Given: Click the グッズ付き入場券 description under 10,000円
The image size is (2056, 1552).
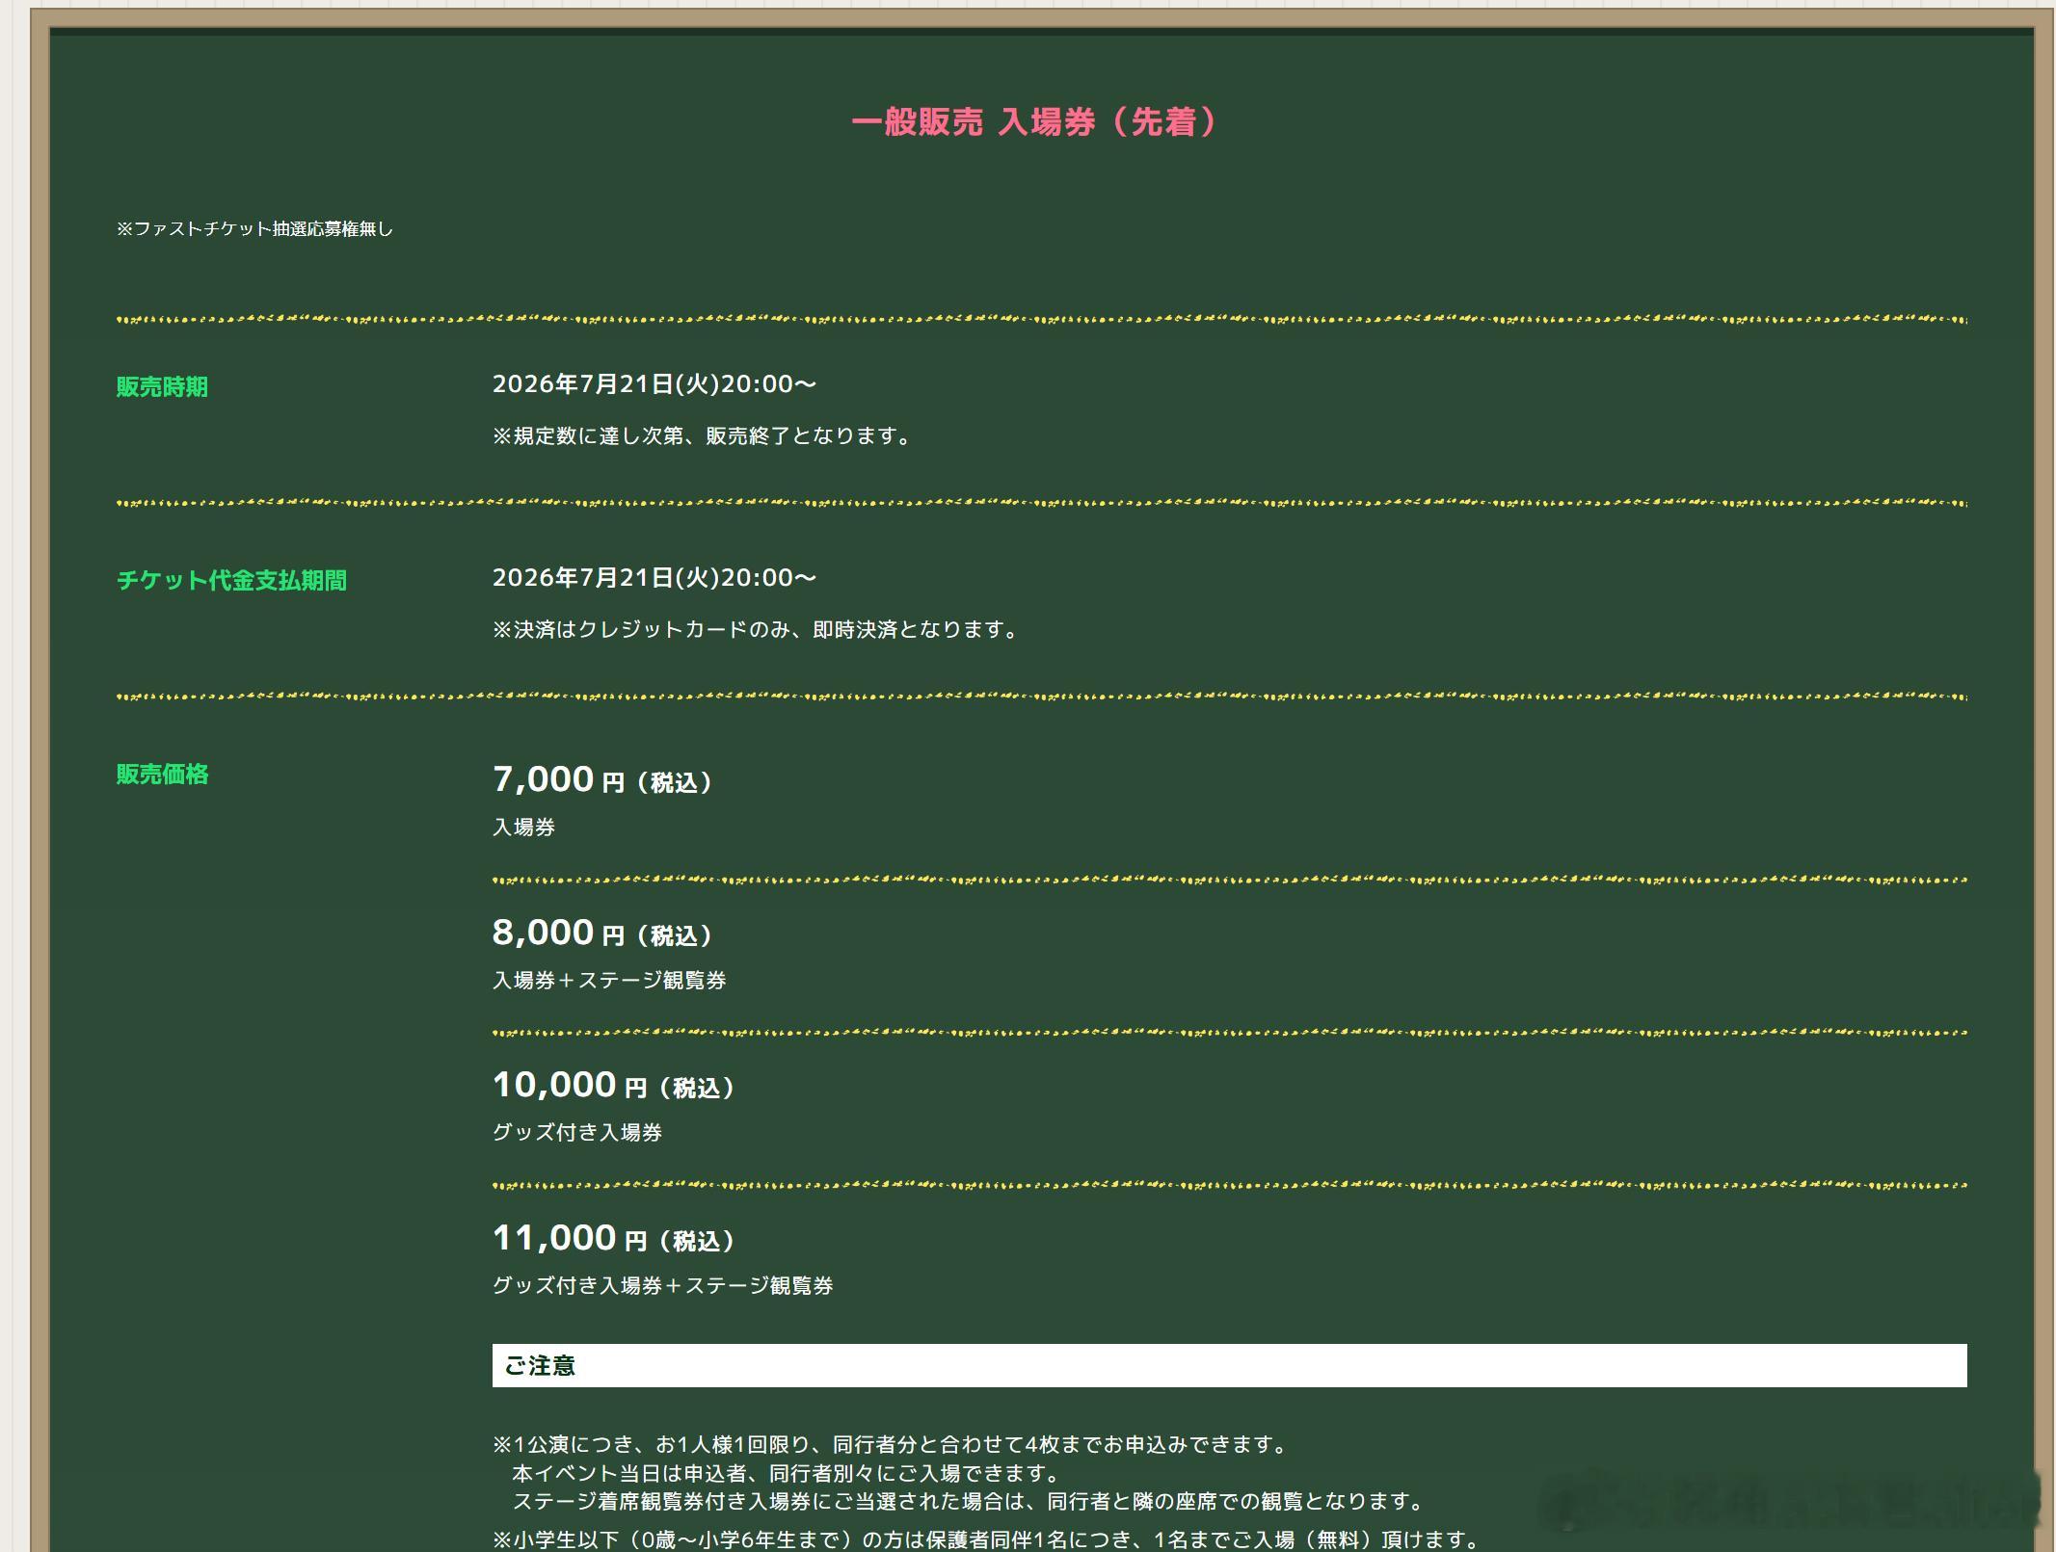Looking at the screenshot, I should coord(577,1133).
